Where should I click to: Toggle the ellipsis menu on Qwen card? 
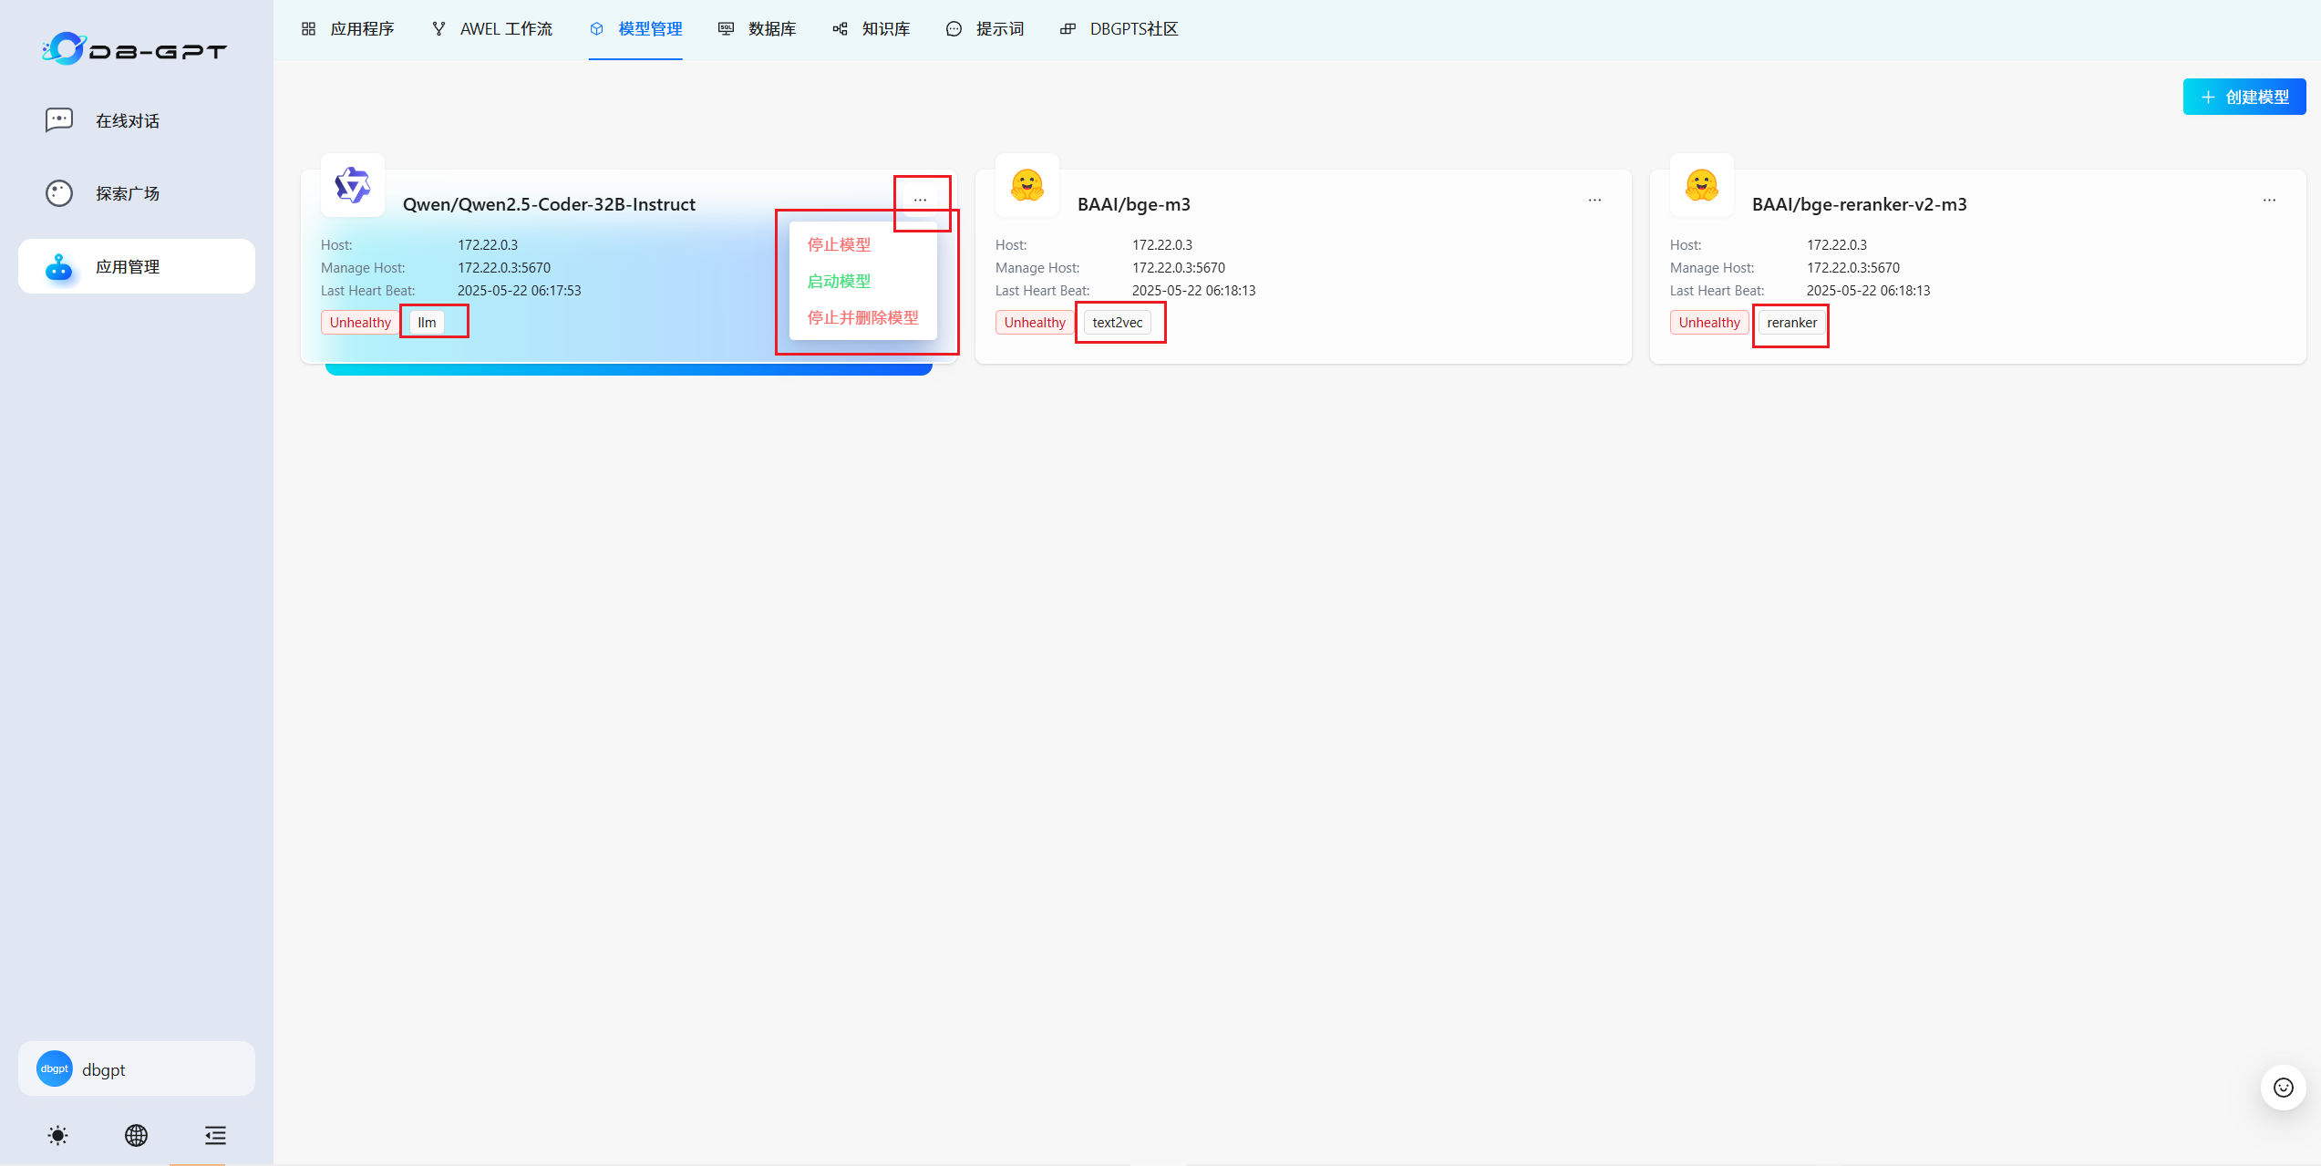(920, 200)
